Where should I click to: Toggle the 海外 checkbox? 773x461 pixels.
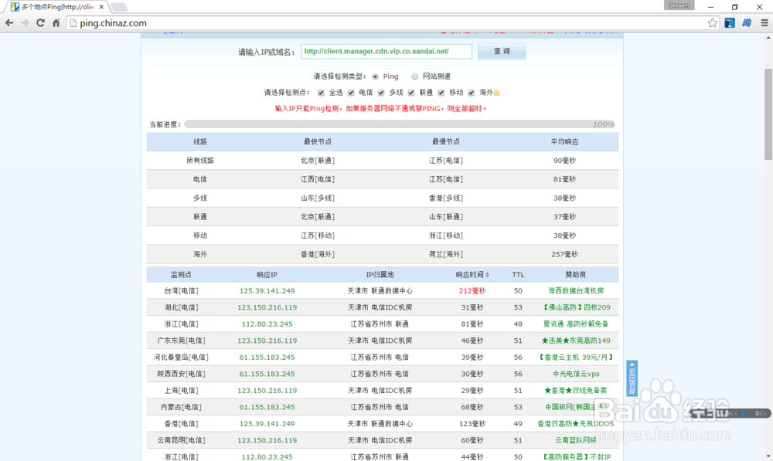pyautogui.click(x=472, y=93)
